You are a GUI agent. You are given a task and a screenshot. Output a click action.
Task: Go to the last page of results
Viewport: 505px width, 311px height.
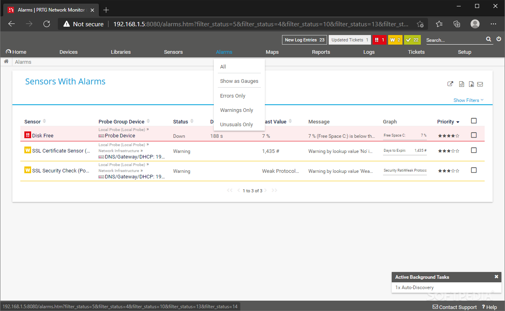274,190
